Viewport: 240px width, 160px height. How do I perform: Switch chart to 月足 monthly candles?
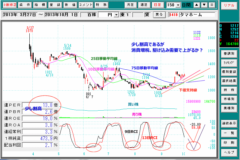pos(130,5)
